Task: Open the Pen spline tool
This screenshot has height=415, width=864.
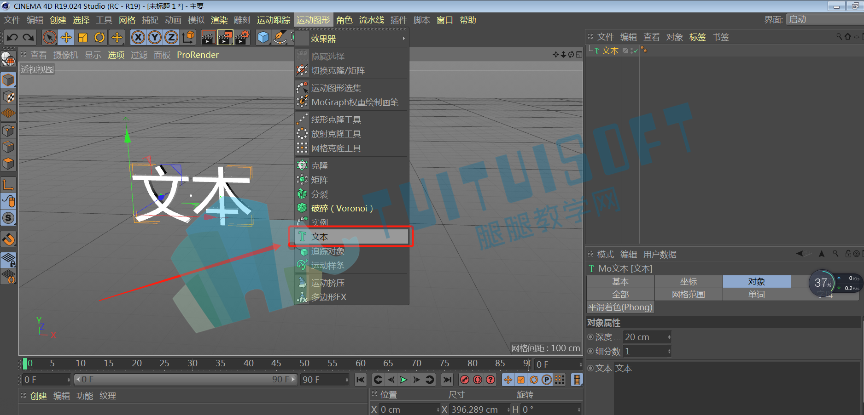Action: coord(280,37)
